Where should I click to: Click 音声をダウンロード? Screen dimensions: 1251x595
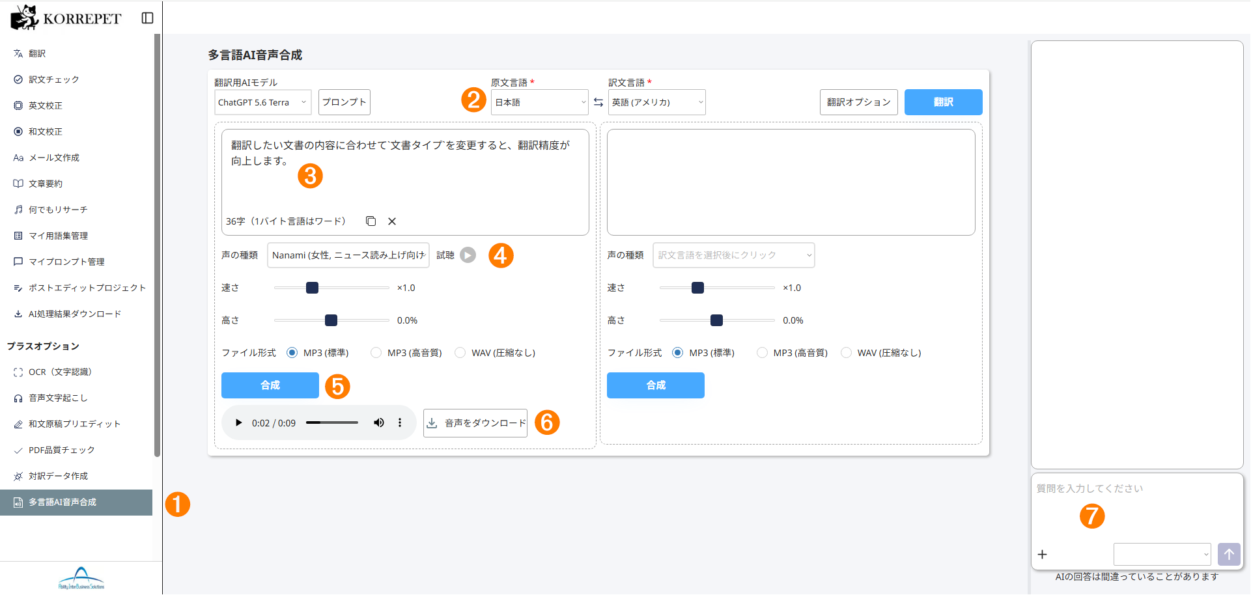coord(475,423)
